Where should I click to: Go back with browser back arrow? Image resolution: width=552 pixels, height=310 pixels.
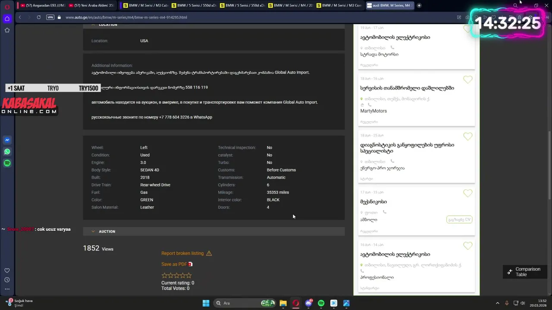point(20,17)
